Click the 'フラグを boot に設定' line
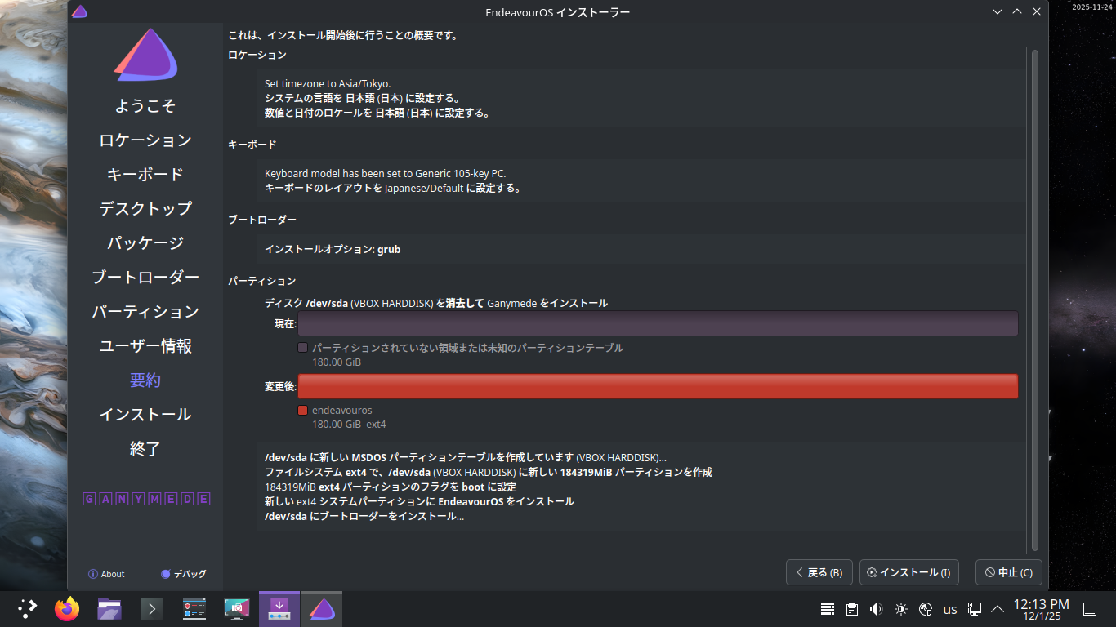Viewport: 1116px width, 627px height. pyautogui.click(x=391, y=487)
